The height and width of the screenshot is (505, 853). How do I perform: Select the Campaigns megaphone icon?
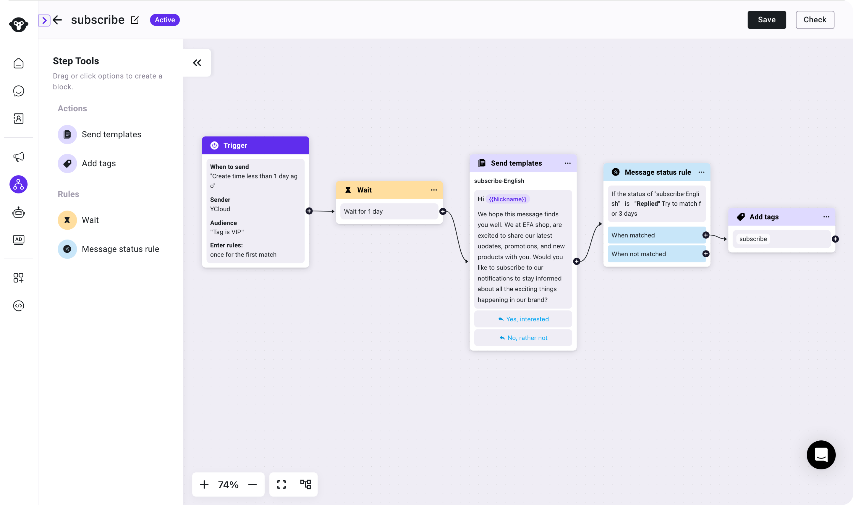18,157
